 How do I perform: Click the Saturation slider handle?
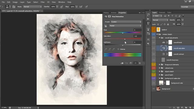click(125, 39)
